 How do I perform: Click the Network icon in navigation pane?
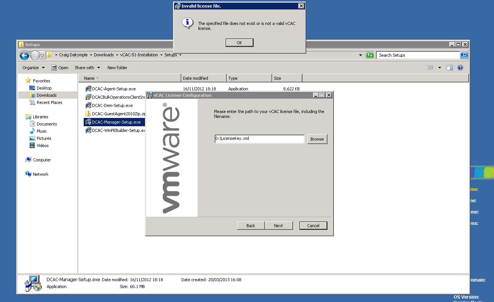(28, 174)
